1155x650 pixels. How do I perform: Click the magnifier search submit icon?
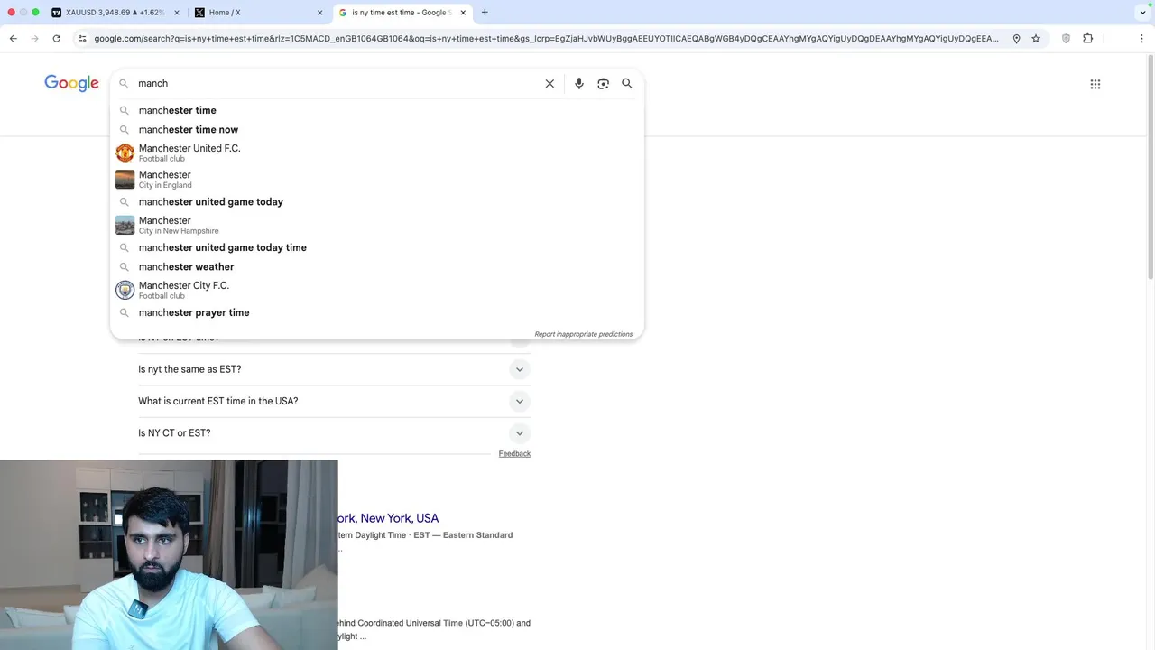[x=627, y=83]
